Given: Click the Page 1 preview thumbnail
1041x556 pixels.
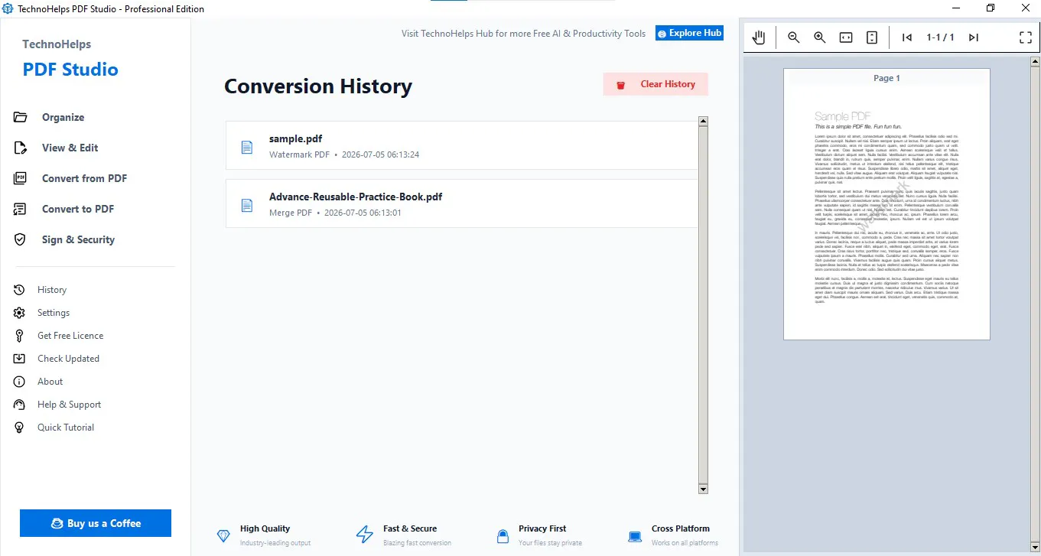Looking at the screenshot, I should tap(886, 204).
